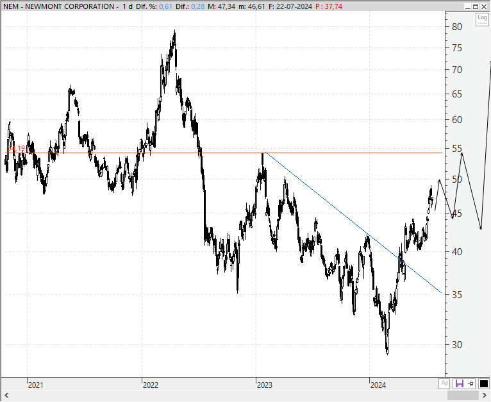
Task: Click the right scroll arrow of horizontal scrollbar
Action: click(485, 395)
